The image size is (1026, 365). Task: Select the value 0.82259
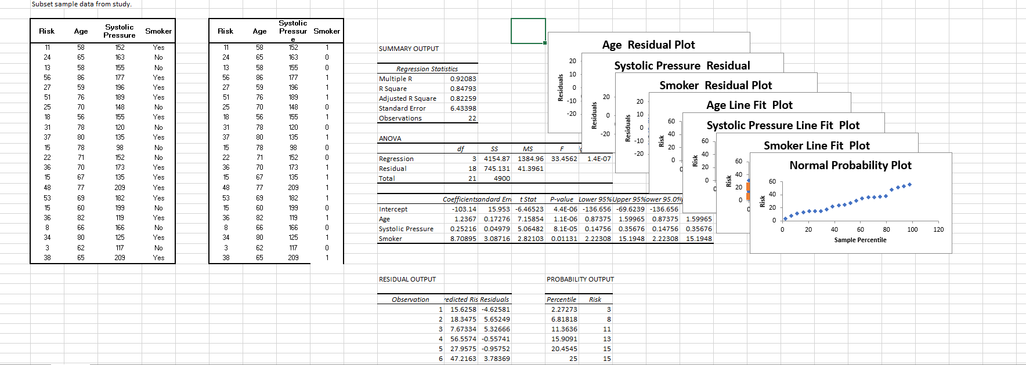pos(463,98)
